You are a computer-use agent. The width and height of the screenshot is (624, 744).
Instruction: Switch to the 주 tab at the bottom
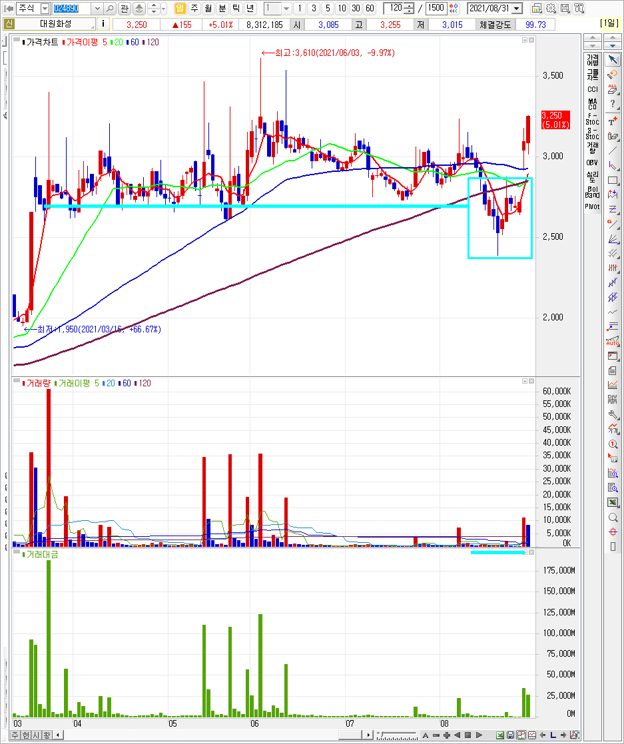[x=15, y=735]
